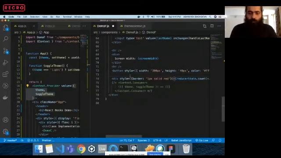281x158 pixels.
Task: Switch to the DemoF.js editor tab
Action: point(103,26)
